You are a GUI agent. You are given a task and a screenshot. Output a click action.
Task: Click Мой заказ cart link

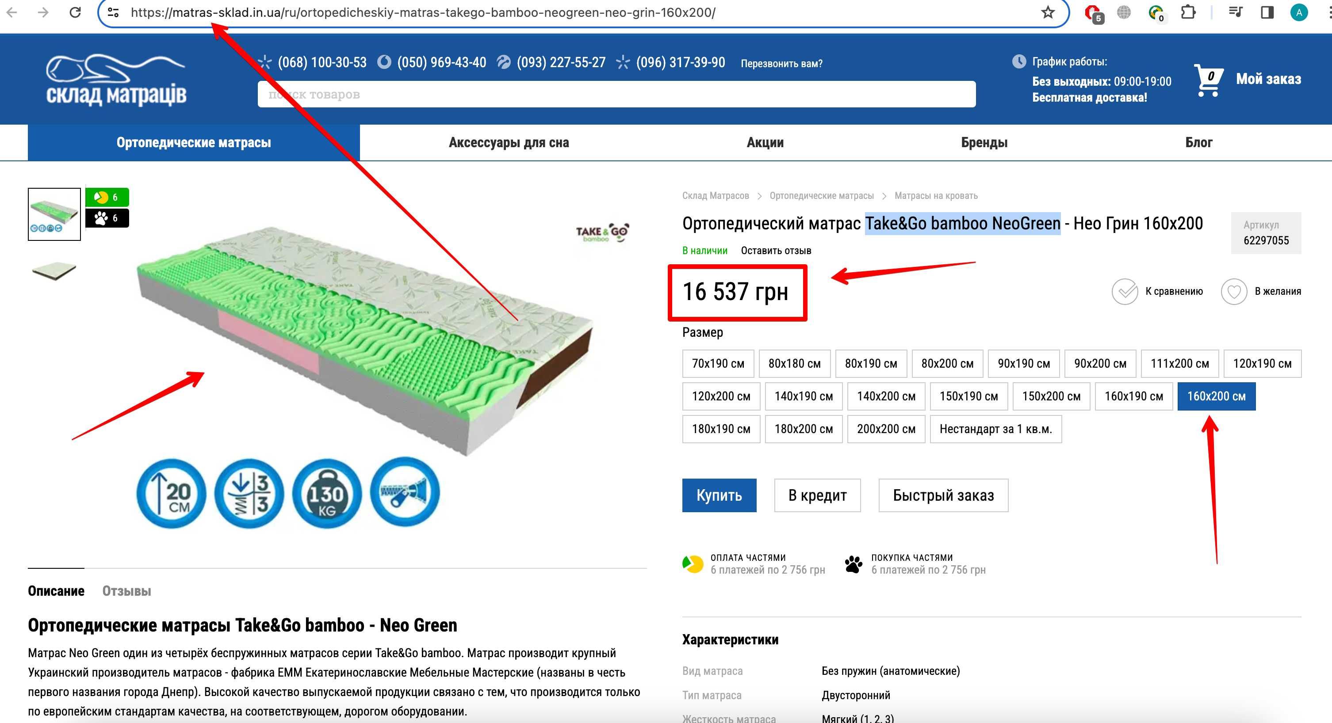[1268, 79]
